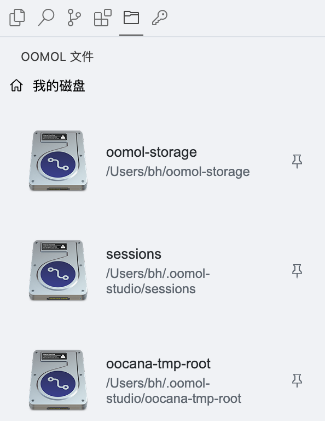The height and width of the screenshot is (421, 325).
Task: Open the Search magnifier icon
Action: pyautogui.click(x=46, y=18)
